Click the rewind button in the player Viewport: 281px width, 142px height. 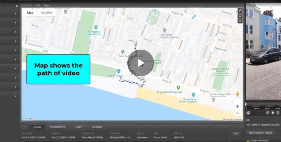pyautogui.click(x=268, y=113)
